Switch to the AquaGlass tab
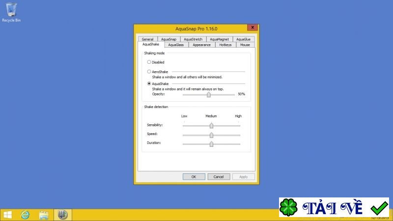The image size is (393, 221). tap(176, 45)
